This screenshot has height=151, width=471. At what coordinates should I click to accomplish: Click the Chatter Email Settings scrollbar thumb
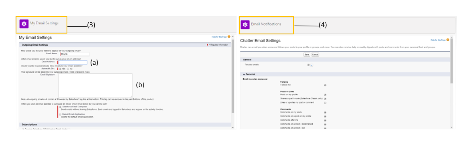pyautogui.click(x=452, y=61)
